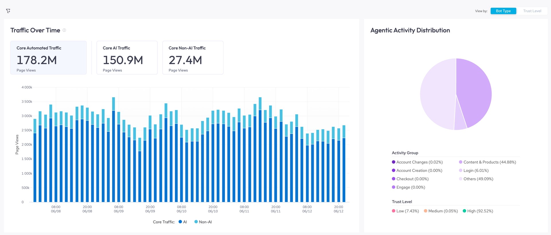Switch view to Trust Level
This screenshot has height=235, width=551.
point(532,11)
